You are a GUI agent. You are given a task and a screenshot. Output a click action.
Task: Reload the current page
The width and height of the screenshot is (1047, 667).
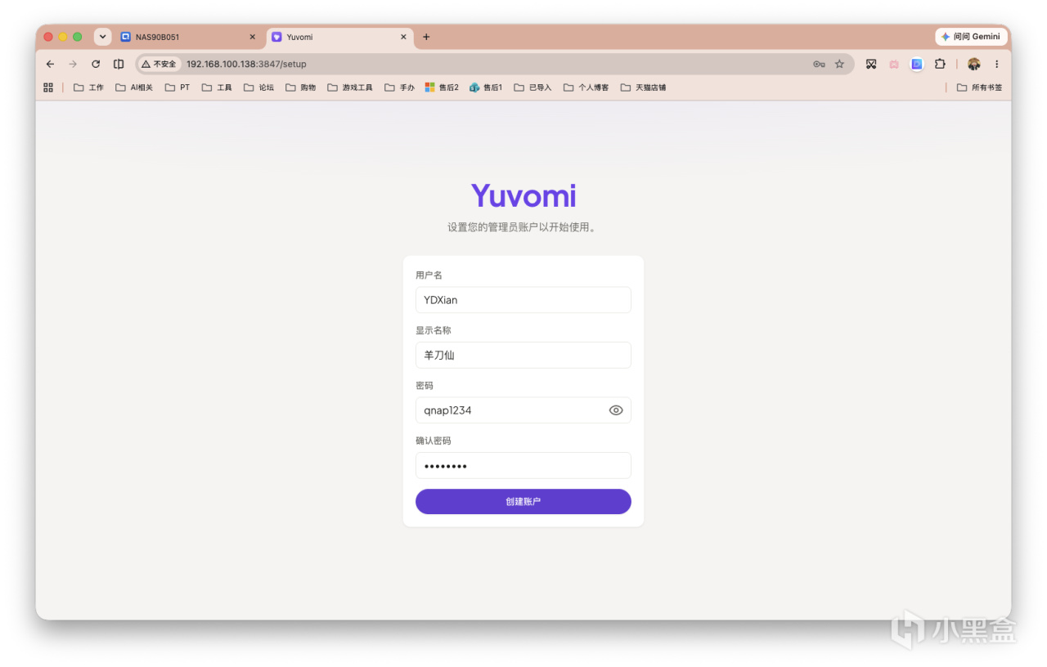tap(96, 64)
